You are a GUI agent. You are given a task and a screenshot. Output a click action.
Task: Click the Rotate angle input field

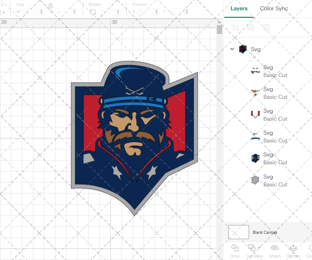pyautogui.click(x=108, y=12)
